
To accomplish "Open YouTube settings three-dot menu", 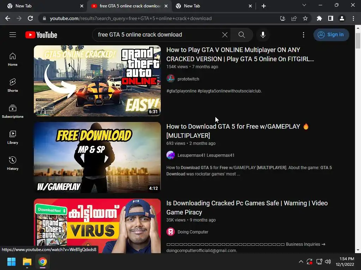I will click(x=304, y=35).
